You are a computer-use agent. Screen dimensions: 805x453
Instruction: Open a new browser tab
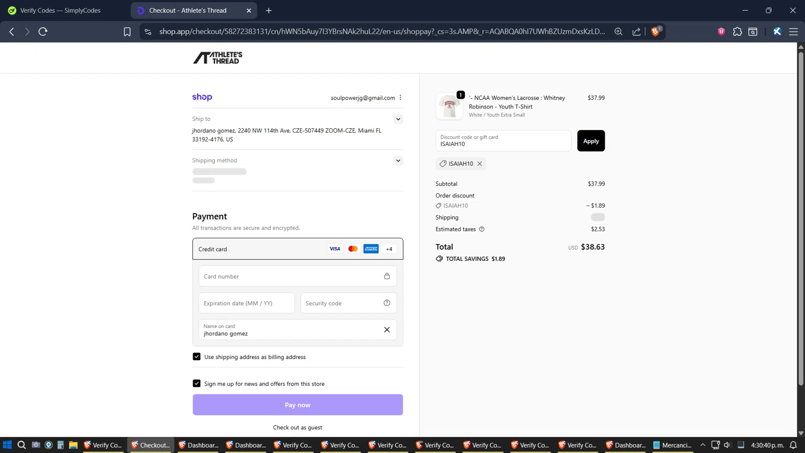coord(269,10)
